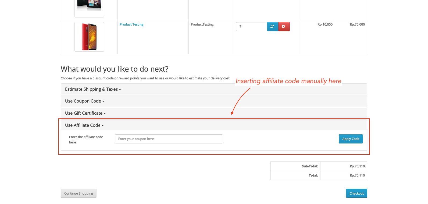The image size is (428, 204).
Task: Expand the Use Coupon Code section
Action: point(84,101)
